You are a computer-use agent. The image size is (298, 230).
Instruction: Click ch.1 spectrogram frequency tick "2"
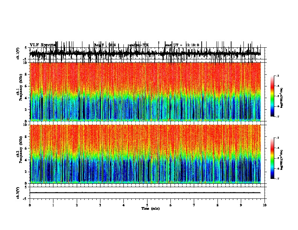pos(26,110)
